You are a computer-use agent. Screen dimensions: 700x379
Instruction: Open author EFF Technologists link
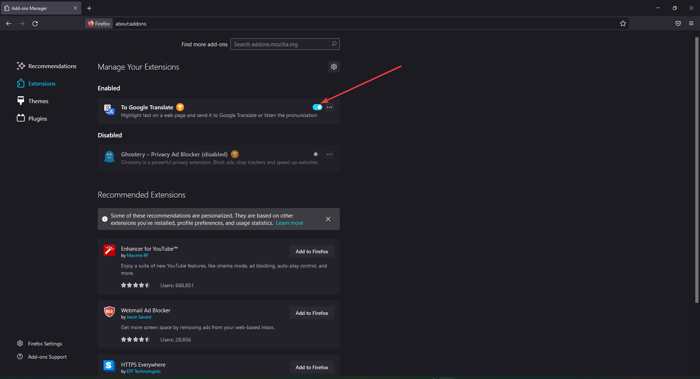tap(144, 371)
